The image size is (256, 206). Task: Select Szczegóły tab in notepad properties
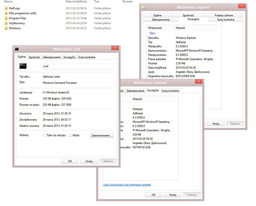(153, 90)
